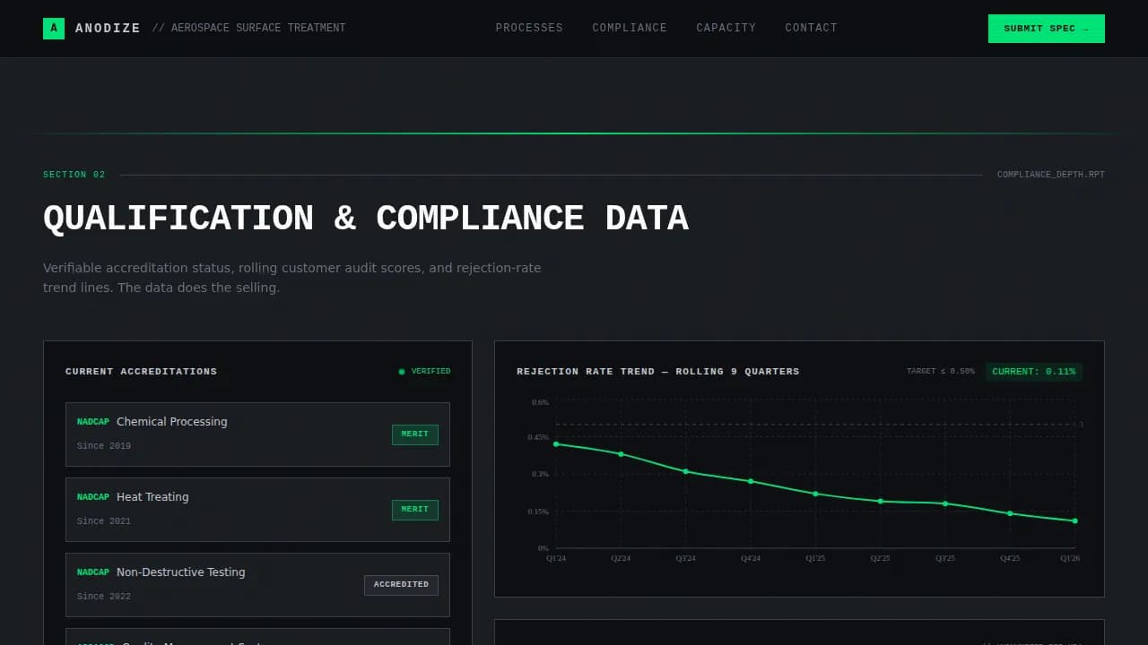Click the MERIT badge for Chemical Processing
The width and height of the screenshot is (1148, 645).
pyautogui.click(x=415, y=434)
